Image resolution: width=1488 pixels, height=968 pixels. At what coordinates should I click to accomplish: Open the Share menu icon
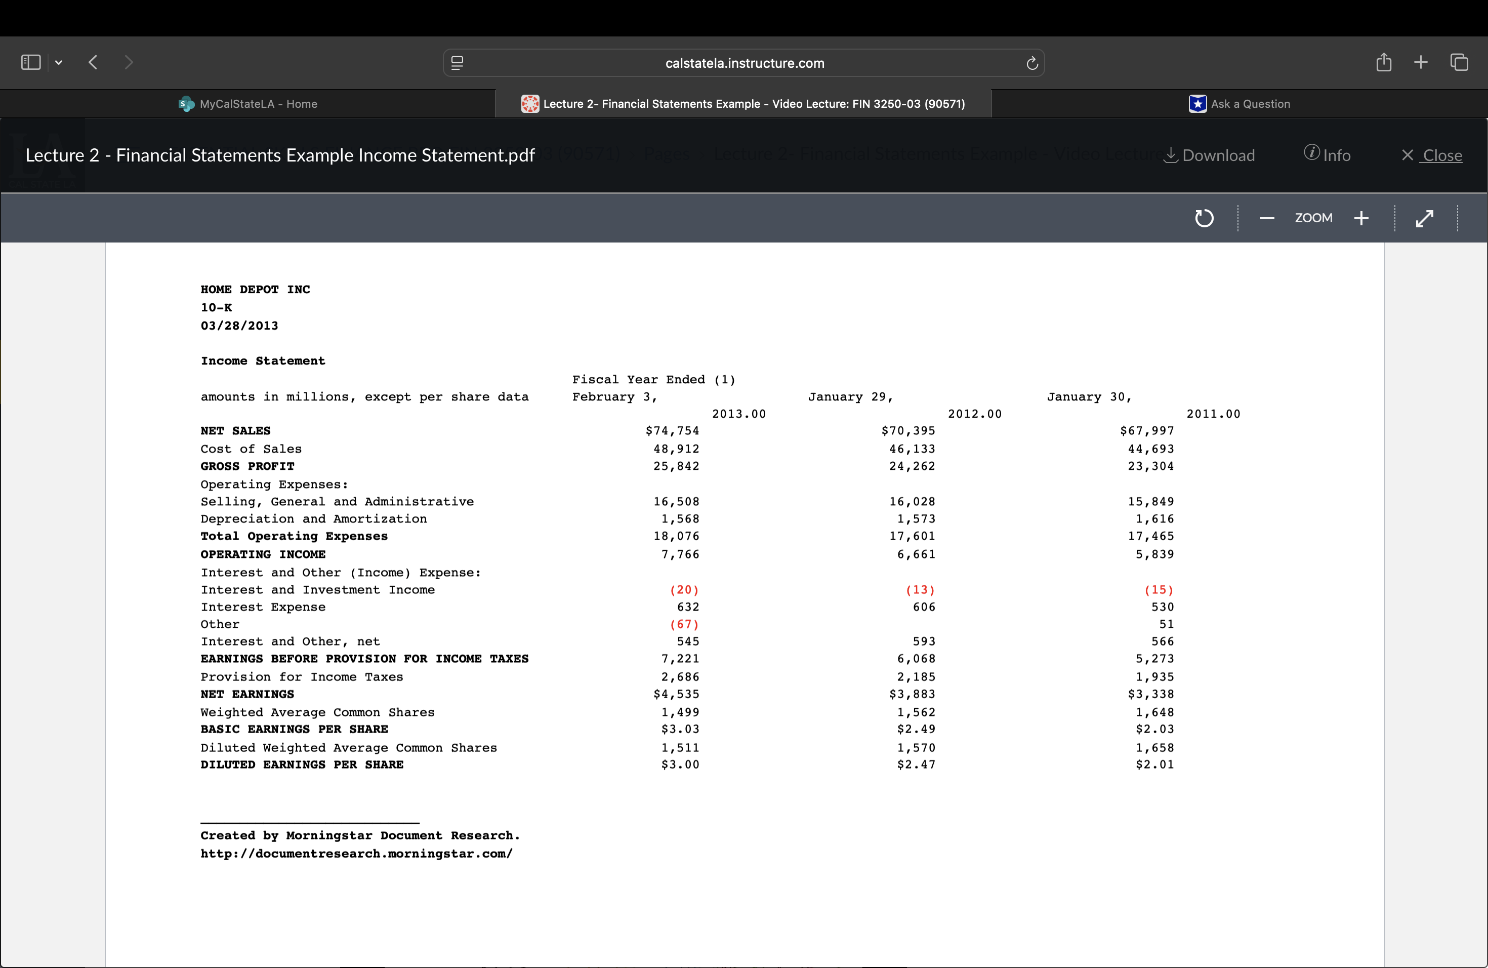pyautogui.click(x=1384, y=63)
